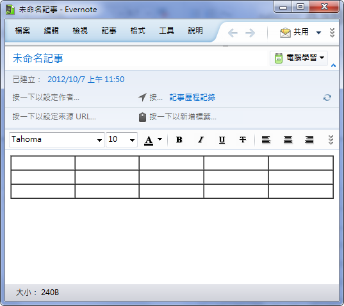Click the first cell of the table
Screen dimensions: 344x306
43,163
